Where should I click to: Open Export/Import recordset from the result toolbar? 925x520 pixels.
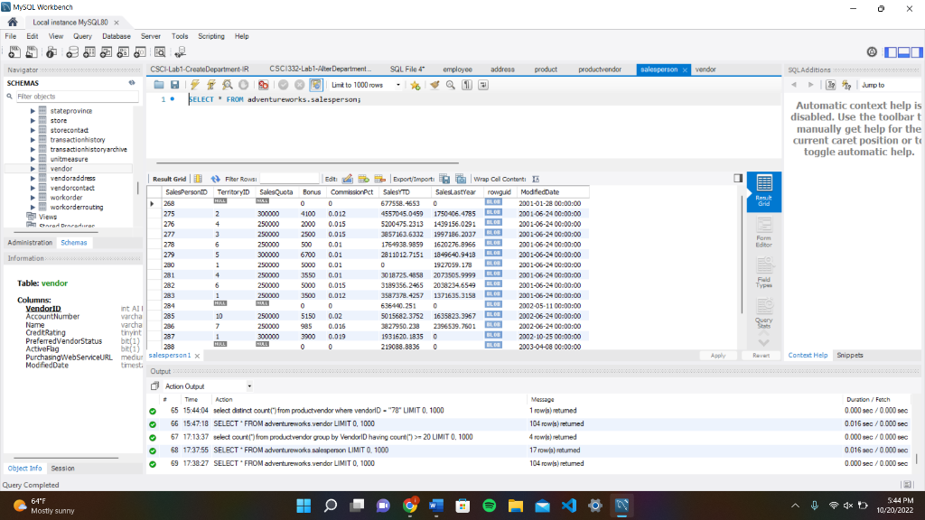click(444, 178)
